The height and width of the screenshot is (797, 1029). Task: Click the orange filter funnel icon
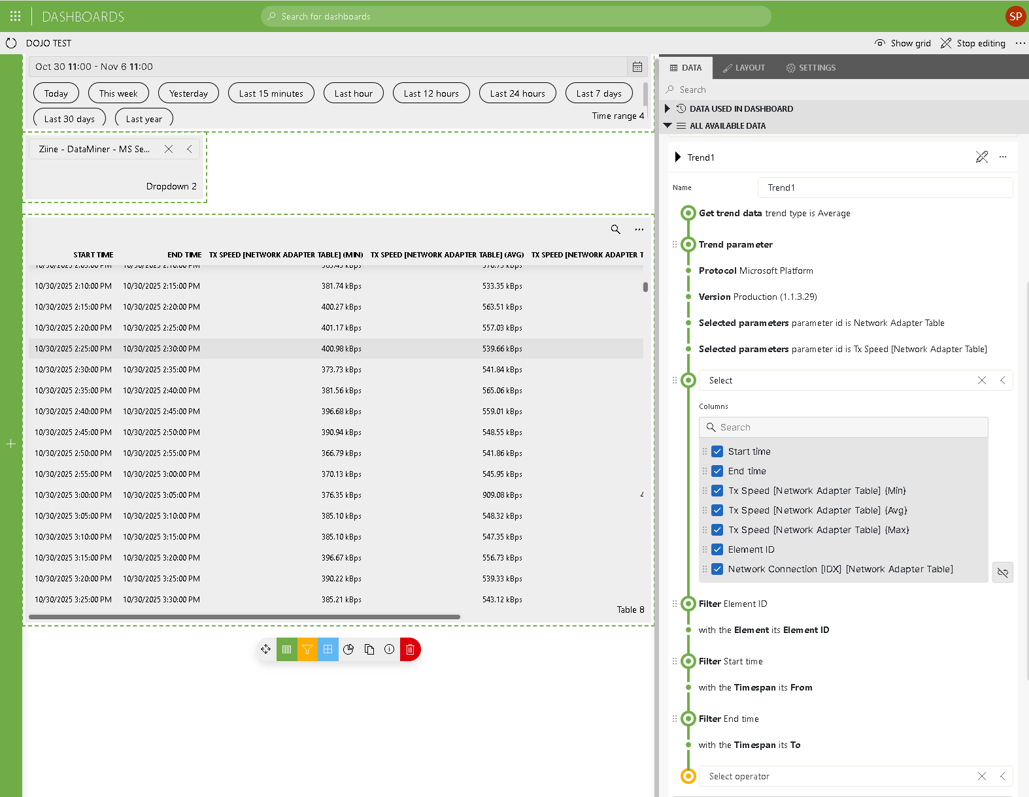[x=307, y=649]
